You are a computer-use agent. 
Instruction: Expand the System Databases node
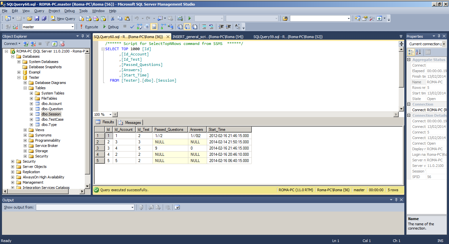(x=19, y=62)
